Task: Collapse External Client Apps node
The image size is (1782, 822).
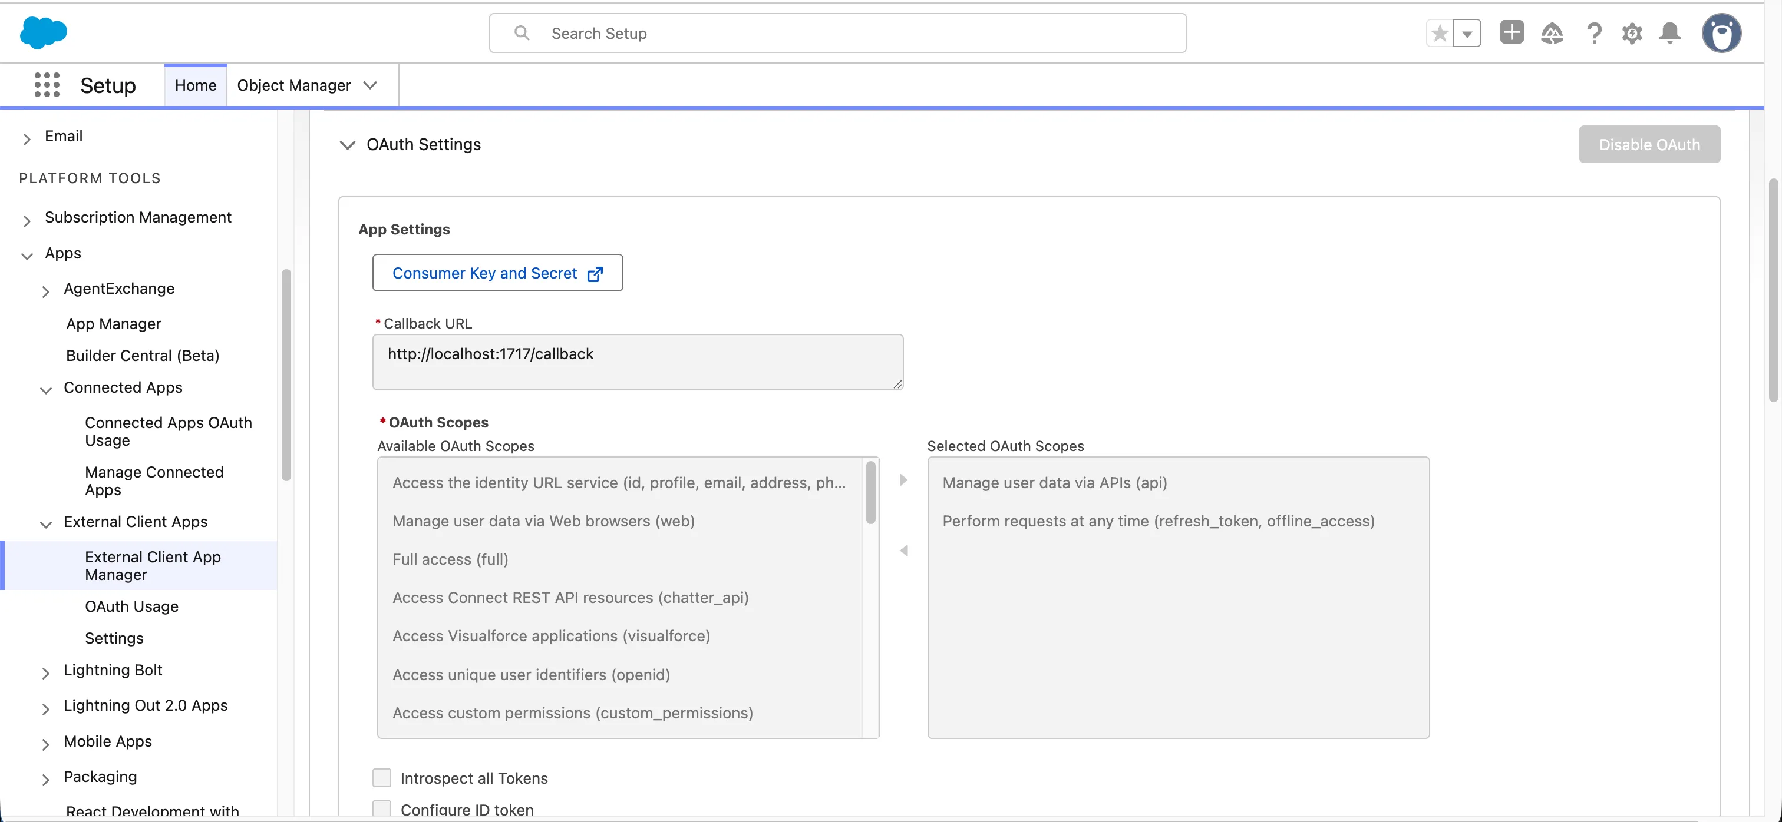Action: tap(45, 524)
